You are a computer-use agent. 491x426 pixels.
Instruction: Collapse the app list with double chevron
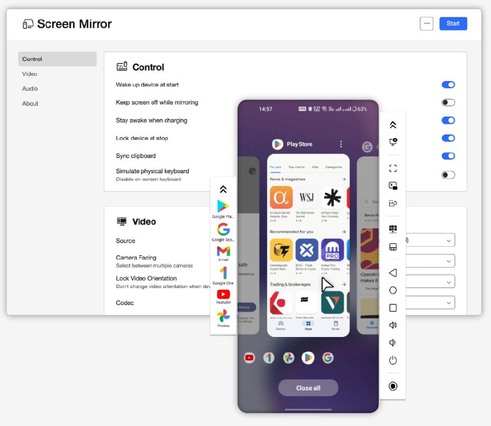point(223,190)
